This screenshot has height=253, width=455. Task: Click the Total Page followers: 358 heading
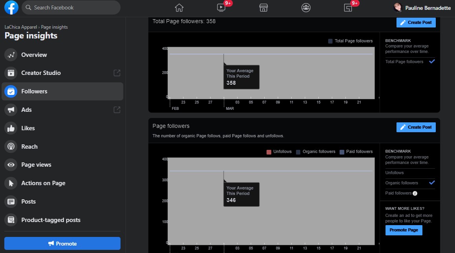click(184, 21)
